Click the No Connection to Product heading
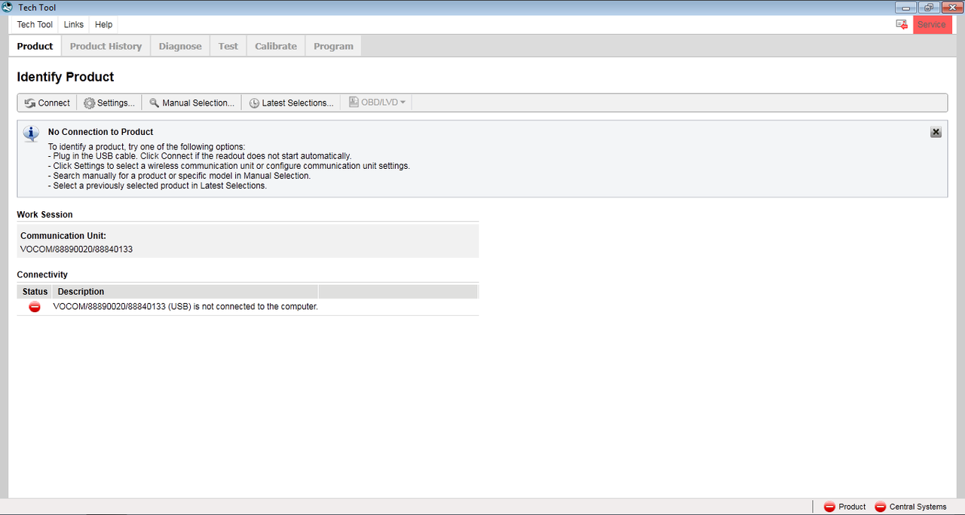 100,132
